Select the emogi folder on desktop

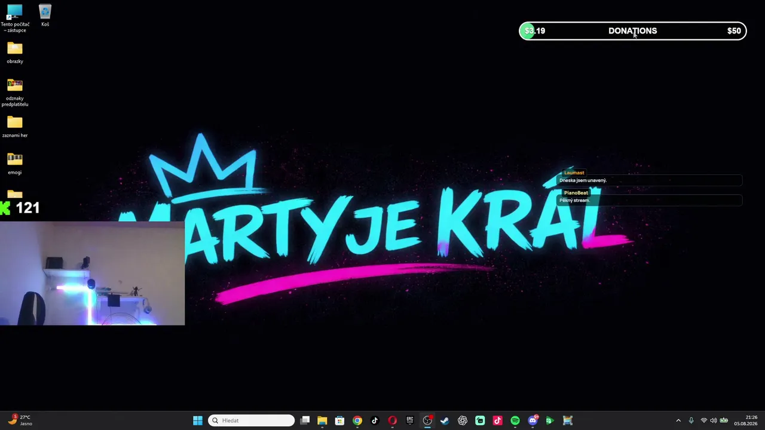click(x=15, y=164)
